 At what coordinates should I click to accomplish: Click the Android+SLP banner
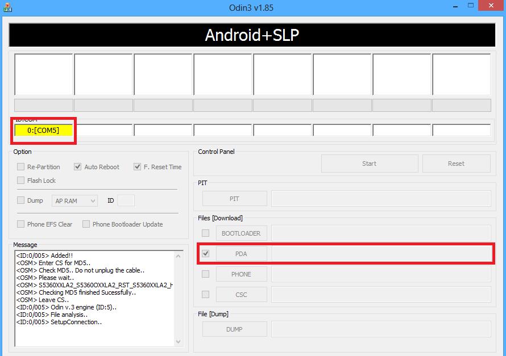point(252,35)
